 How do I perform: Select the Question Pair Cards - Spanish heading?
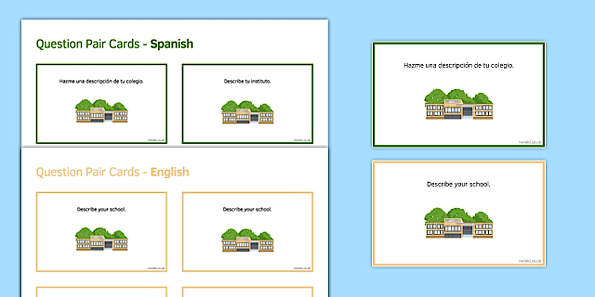pos(114,44)
